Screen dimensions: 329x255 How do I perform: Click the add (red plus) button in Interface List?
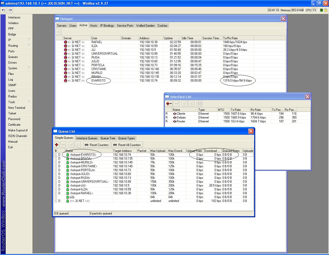coord(169,104)
